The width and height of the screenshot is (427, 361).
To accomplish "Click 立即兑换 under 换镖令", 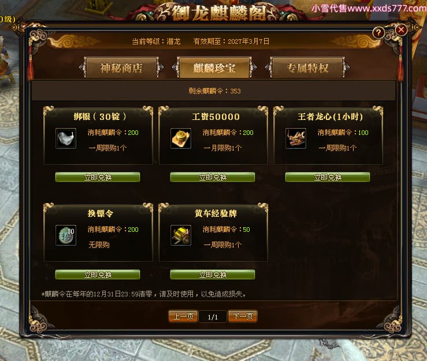I will click(98, 274).
